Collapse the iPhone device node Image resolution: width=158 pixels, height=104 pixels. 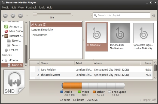coord(3,60)
